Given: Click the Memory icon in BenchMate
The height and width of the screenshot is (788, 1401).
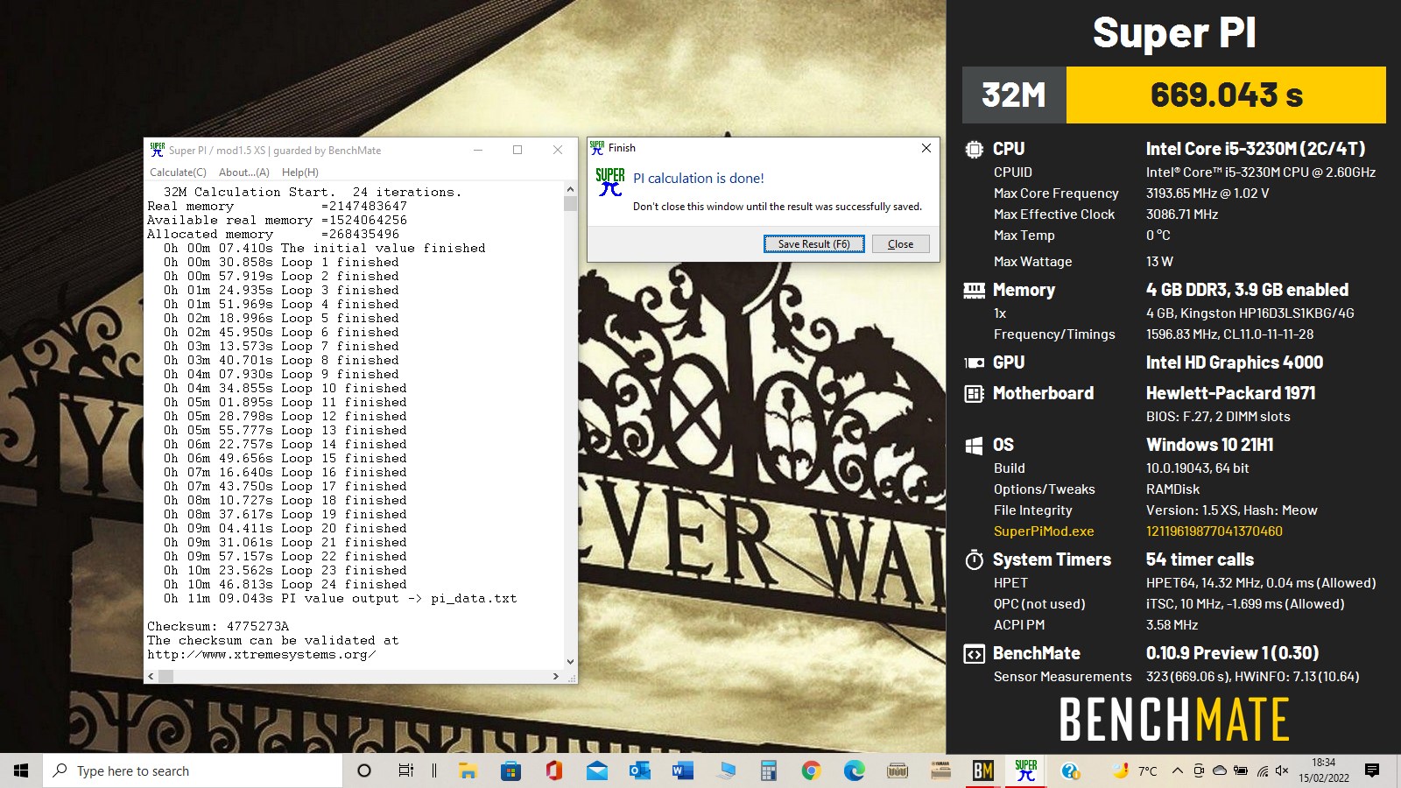Looking at the screenshot, I should [974, 290].
